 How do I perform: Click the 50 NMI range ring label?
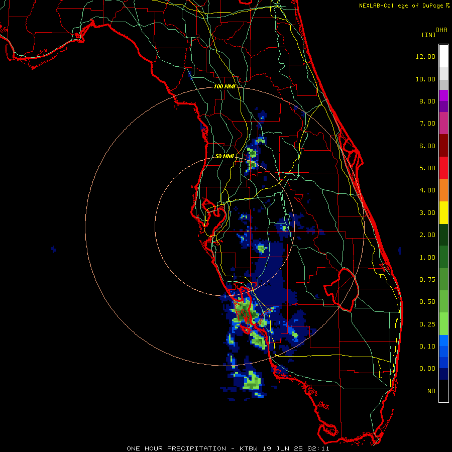tap(224, 156)
